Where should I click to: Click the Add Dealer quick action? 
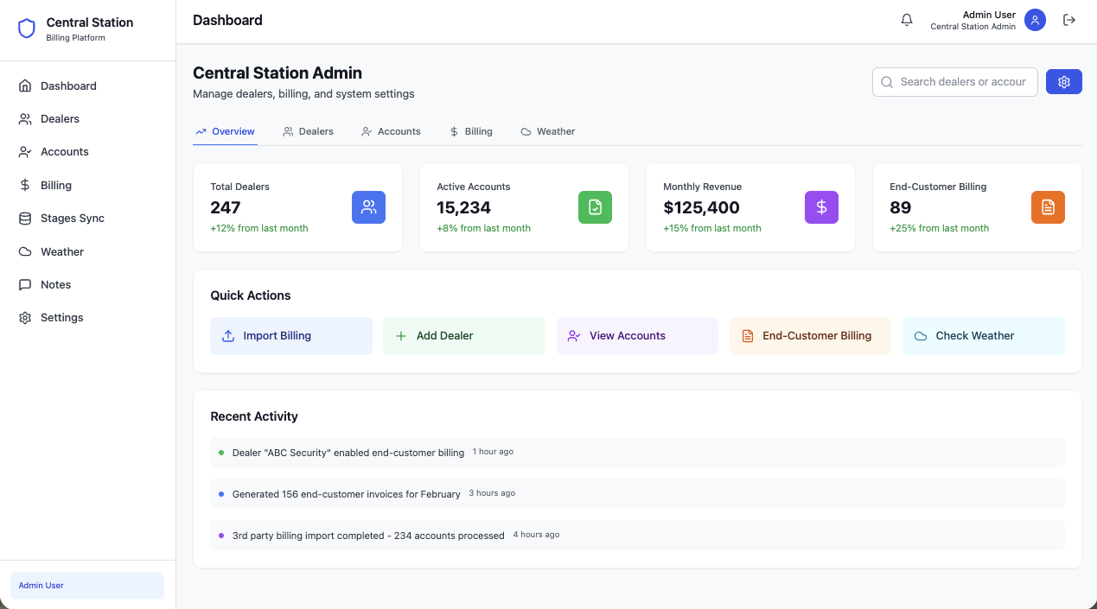[464, 336]
